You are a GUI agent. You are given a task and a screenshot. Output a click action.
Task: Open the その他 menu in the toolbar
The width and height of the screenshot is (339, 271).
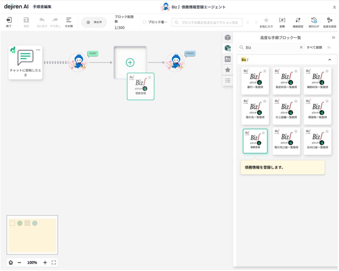pyautogui.click(x=69, y=22)
